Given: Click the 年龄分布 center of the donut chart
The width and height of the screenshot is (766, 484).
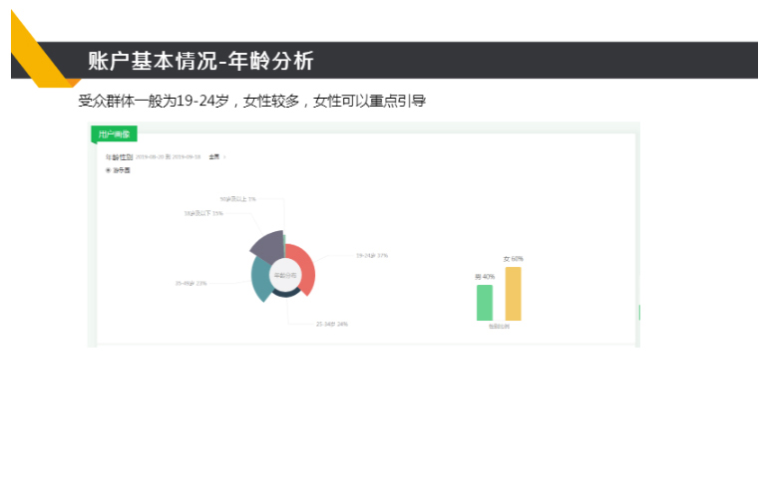Looking at the screenshot, I should tap(285, 274).
